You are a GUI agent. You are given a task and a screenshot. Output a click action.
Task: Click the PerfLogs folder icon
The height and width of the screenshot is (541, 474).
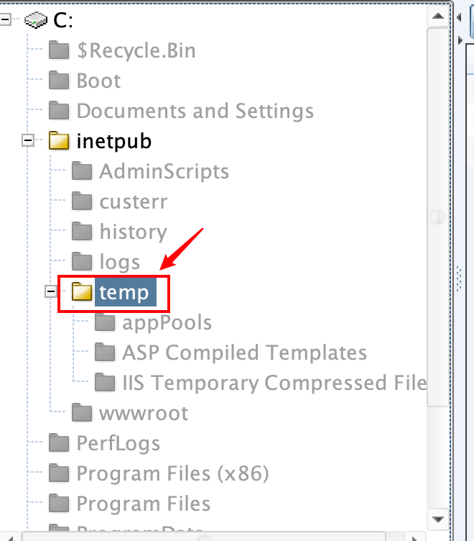pyautogui.click(x=59, y=443)
